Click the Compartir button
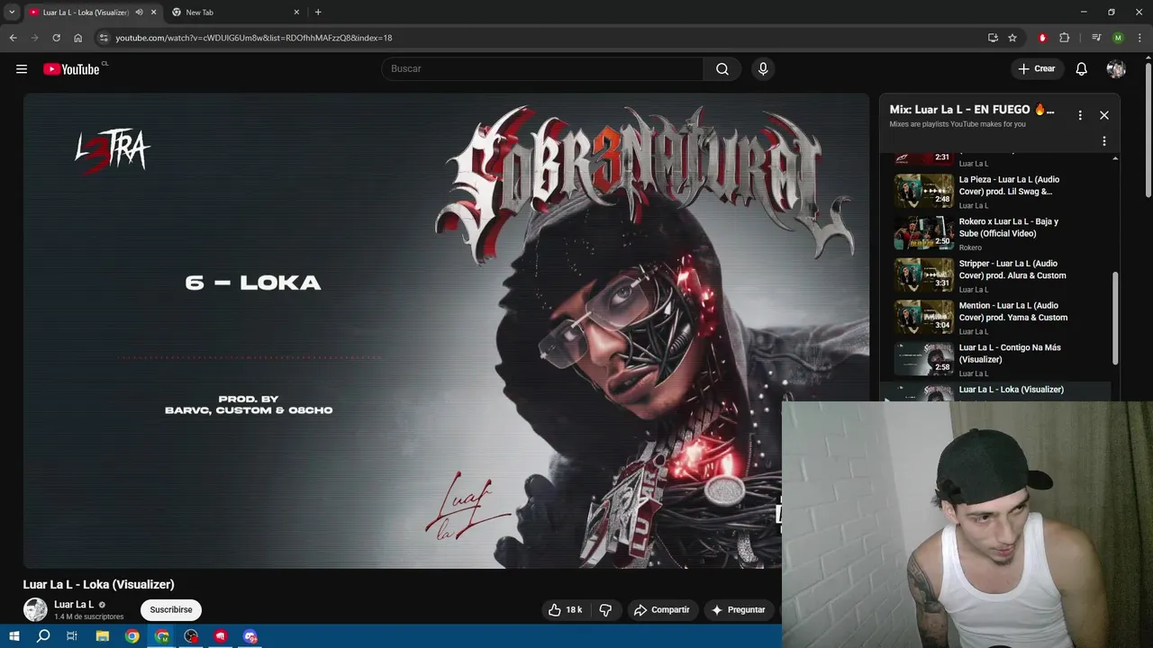This screenshot has width=1153, height=648. [661, 610]
